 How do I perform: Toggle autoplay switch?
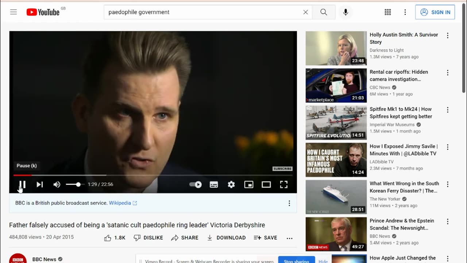(x=196, y=184)
